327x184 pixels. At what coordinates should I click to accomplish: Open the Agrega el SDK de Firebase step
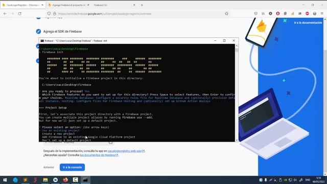(62, 32)
